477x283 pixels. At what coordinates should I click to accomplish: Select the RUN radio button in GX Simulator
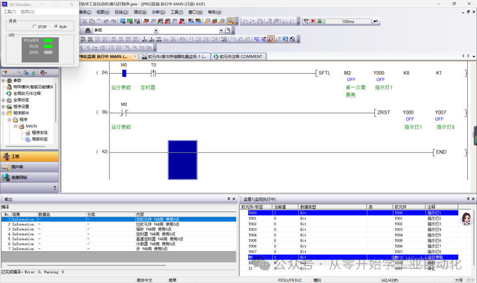pyautogui.click(x=56, y=27)
